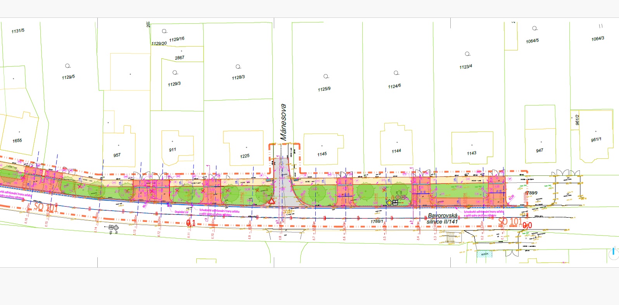Viewport: 619px width, 305px height.
Task: Click the red 0,1 stationing marker
Action: coord(191,223)
